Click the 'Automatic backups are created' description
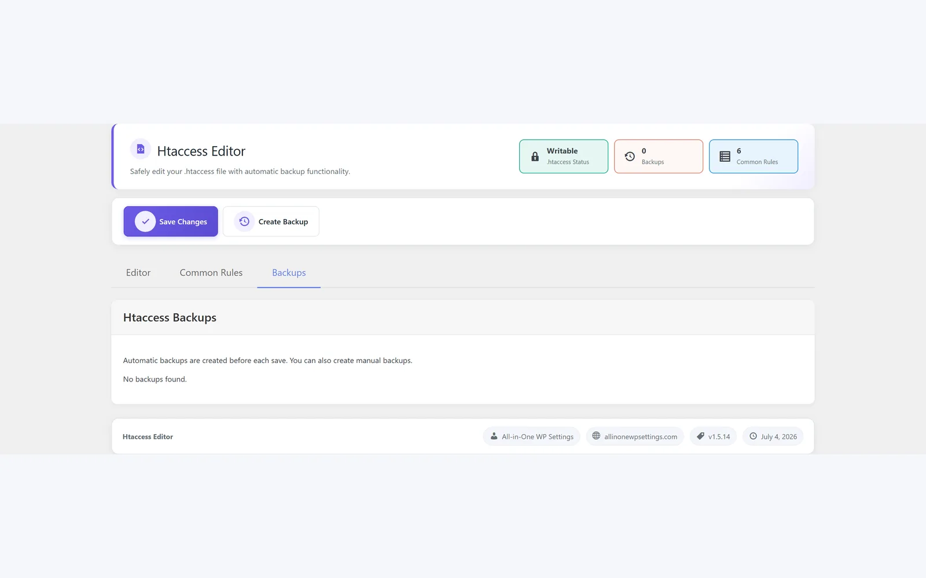This screenshot has width=926, height=578. 267,360
